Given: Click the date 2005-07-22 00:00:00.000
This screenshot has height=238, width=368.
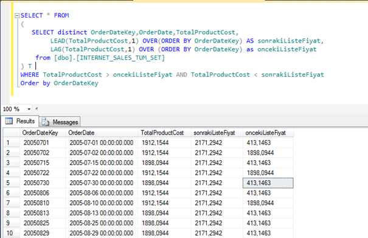Looking at the screenshot, I should pos(102,173).
